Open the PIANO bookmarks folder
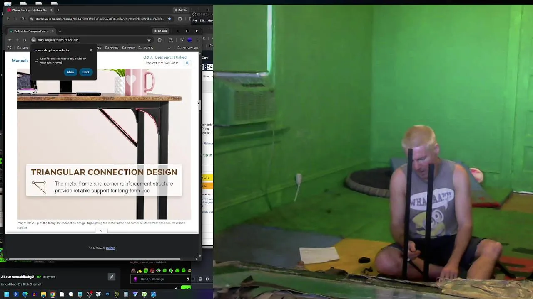This screenshot has height=299, width=533. pyautogui.click(x=129, y=47)
